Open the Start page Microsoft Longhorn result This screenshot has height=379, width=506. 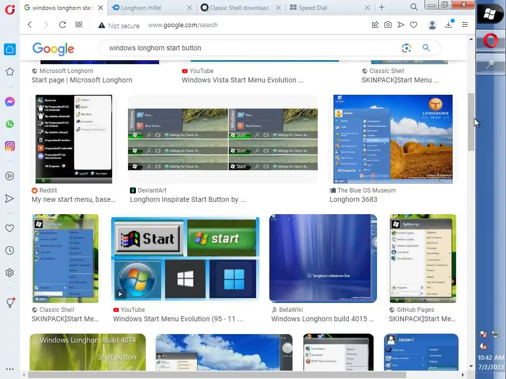coord(82,80)
